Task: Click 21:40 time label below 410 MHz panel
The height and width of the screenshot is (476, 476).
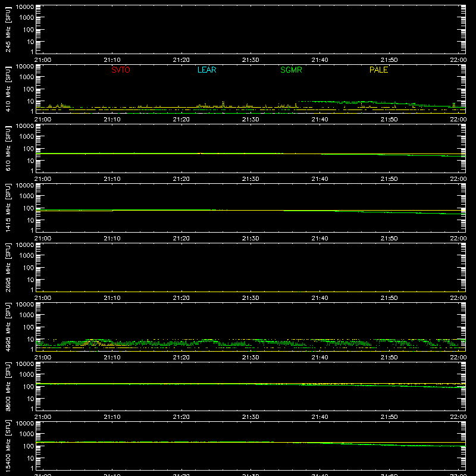Action: (320, 120)
